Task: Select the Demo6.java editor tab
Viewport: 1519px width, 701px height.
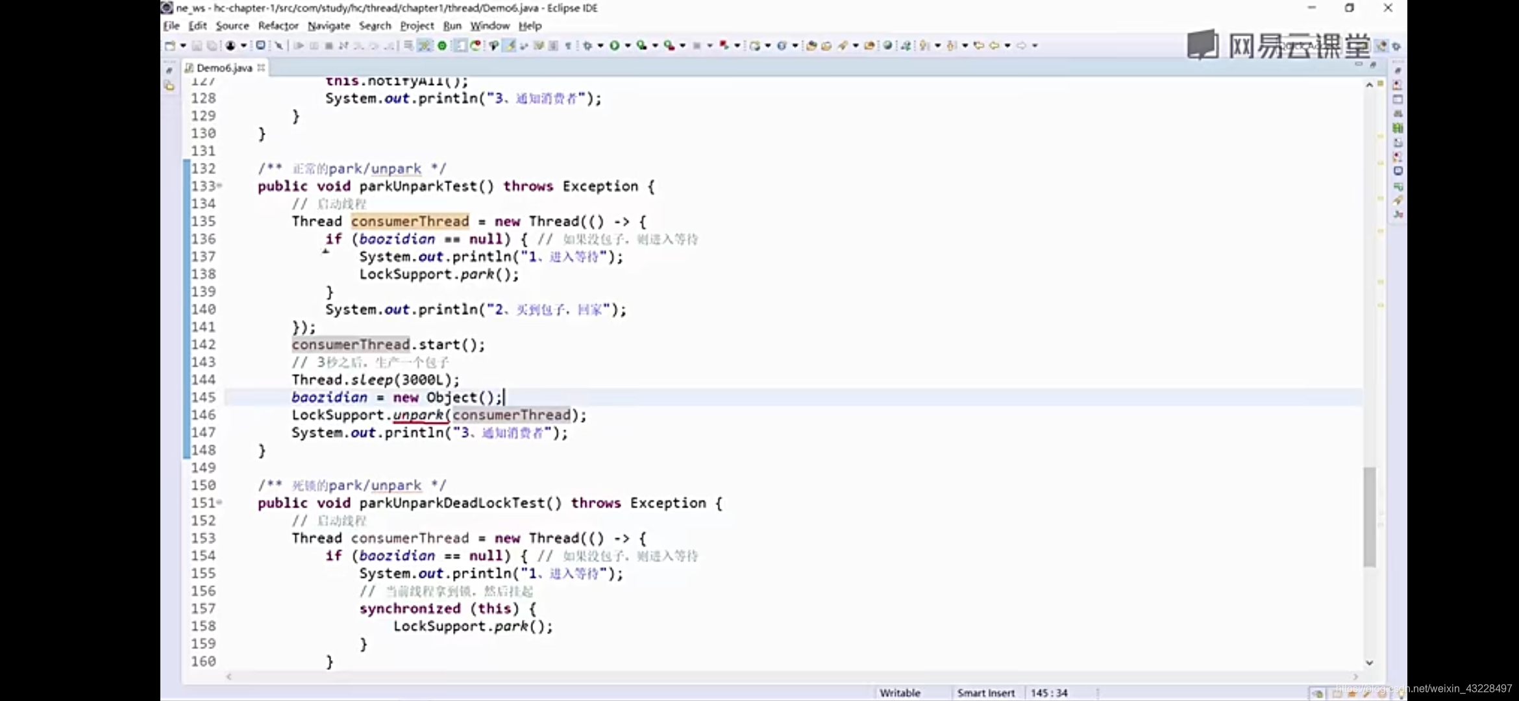Action: [x=223, y=68]
